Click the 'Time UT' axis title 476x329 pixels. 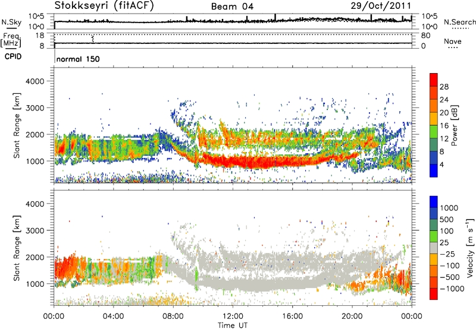pos(233,325)
